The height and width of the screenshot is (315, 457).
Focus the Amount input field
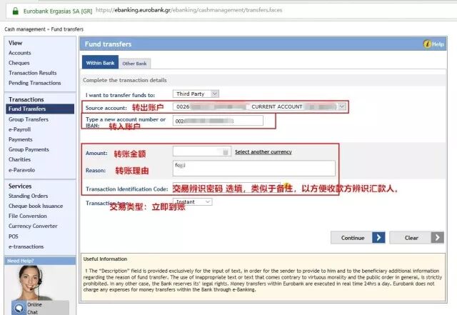[x=201, y=151]
